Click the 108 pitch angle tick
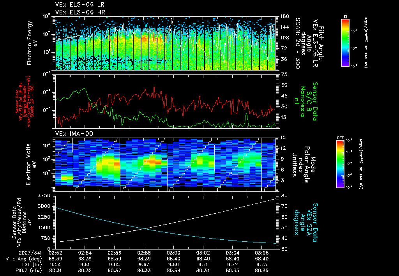This screenshot has height=276, width=399. point(285,38)
